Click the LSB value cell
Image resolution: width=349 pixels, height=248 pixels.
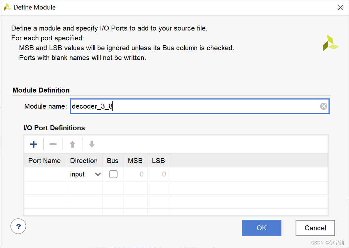(158, 174)
